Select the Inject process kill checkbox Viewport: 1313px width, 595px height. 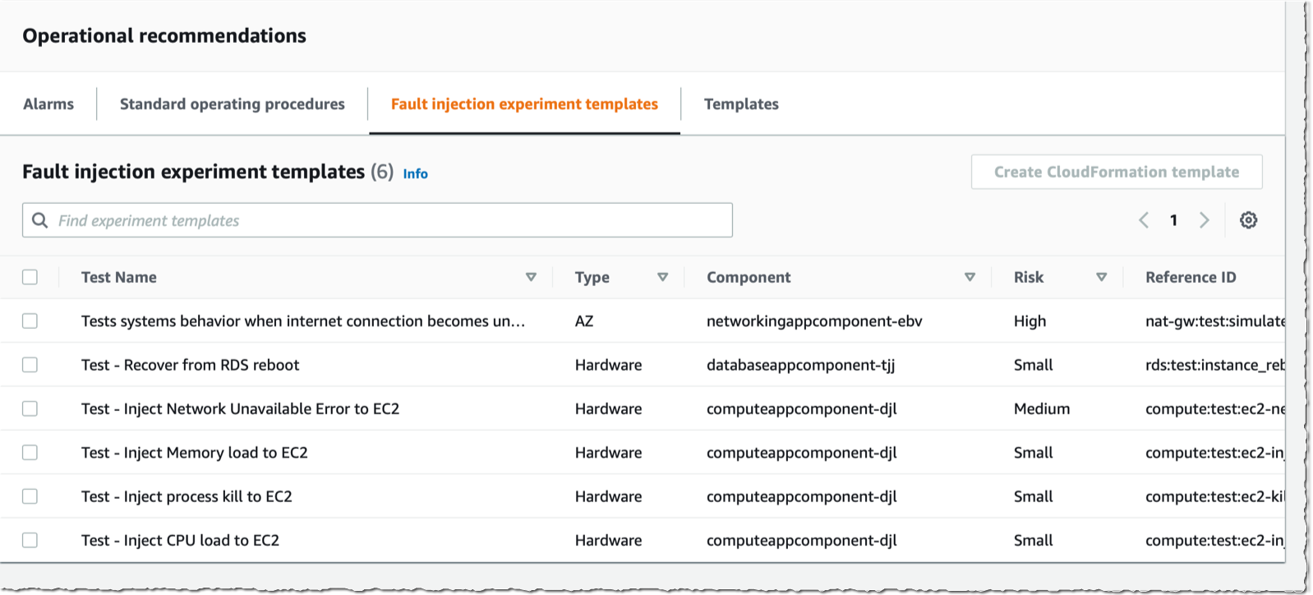pos(30,496)
